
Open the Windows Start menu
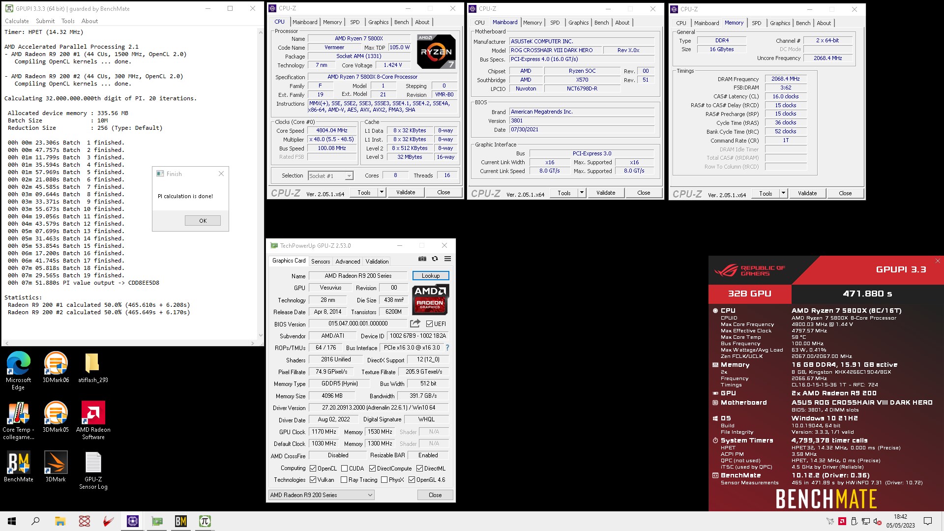12,521
